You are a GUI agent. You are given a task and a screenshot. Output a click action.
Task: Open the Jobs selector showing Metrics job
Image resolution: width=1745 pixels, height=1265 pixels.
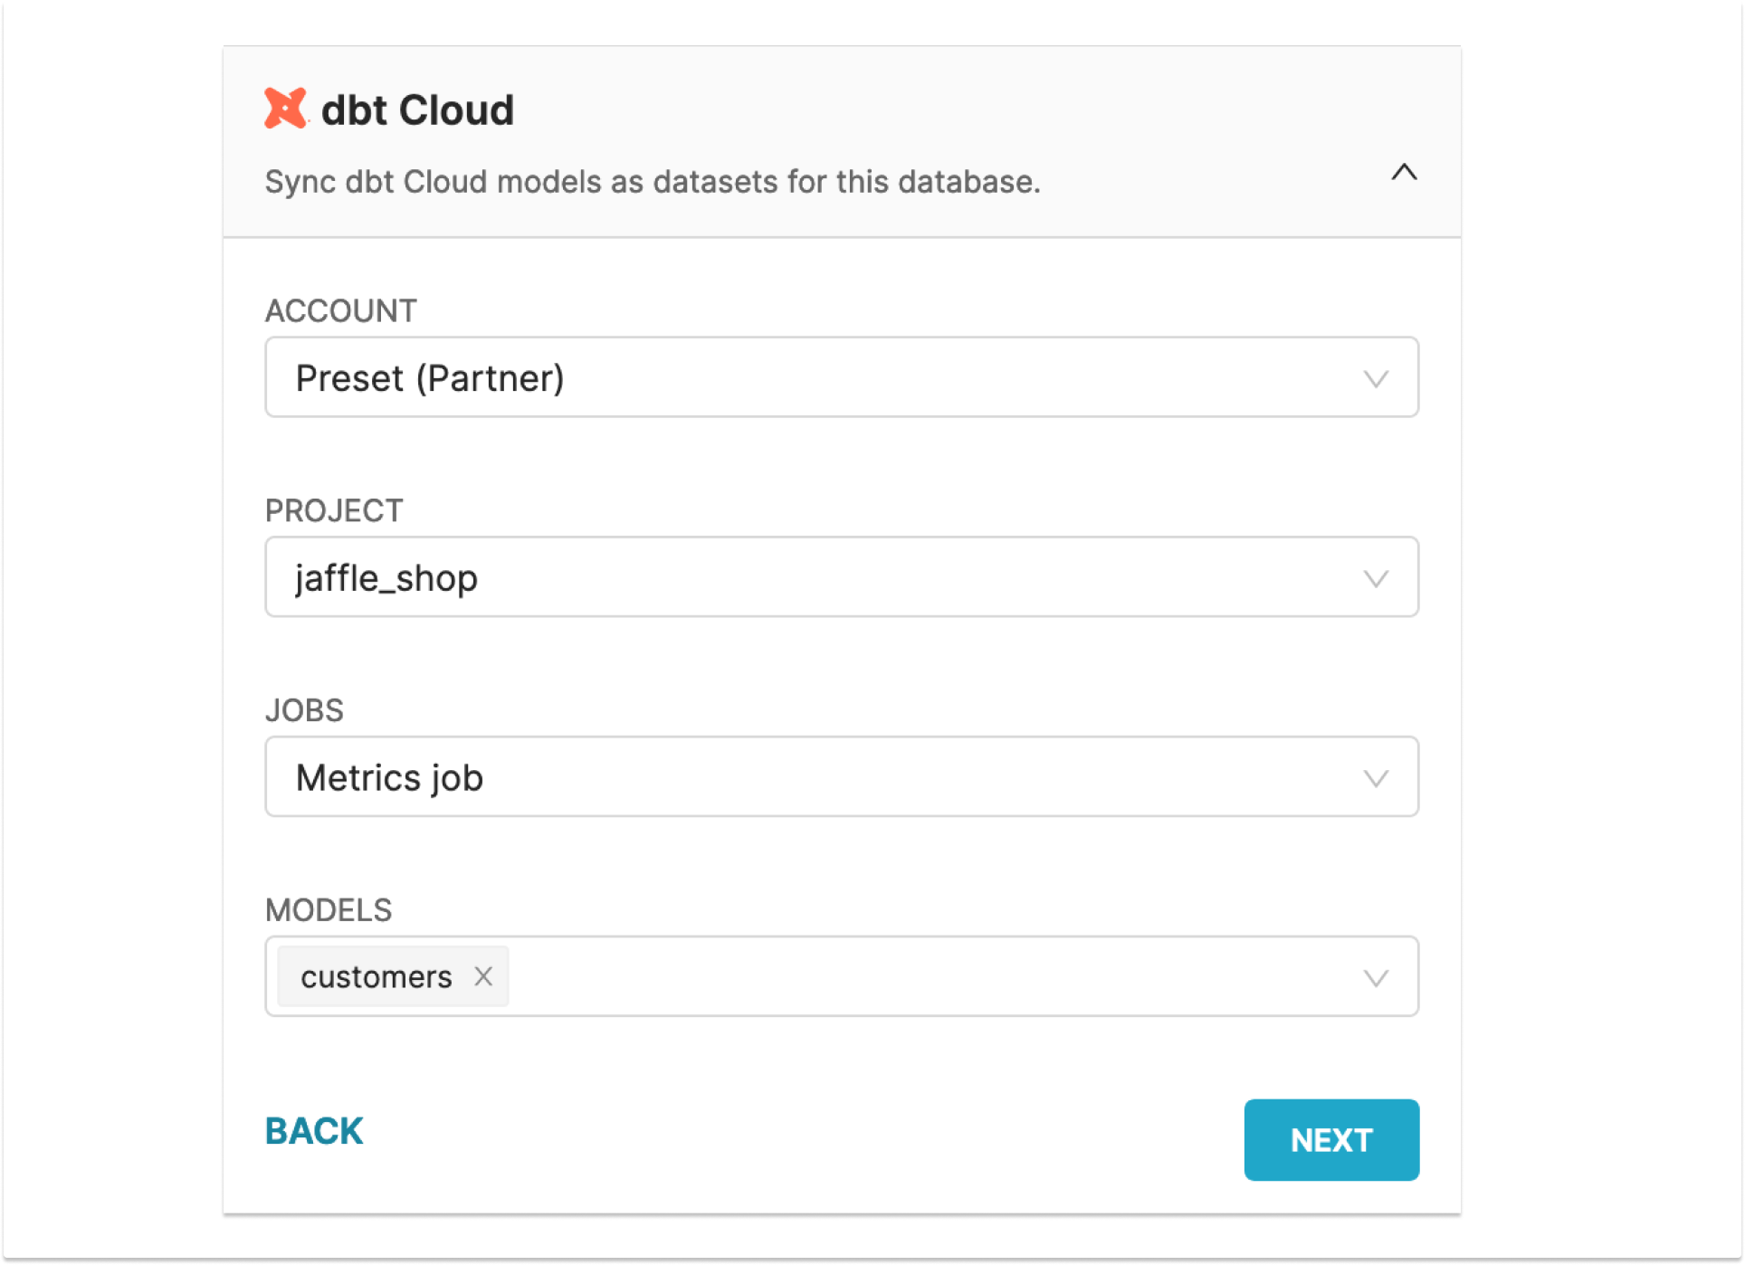coord(842,776)
